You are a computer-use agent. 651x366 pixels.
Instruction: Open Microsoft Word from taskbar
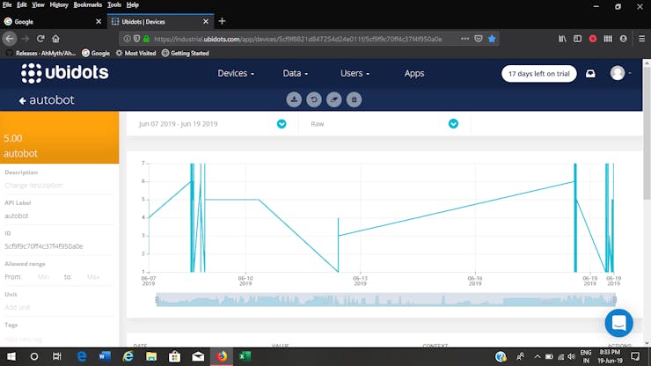click(105, 356)
